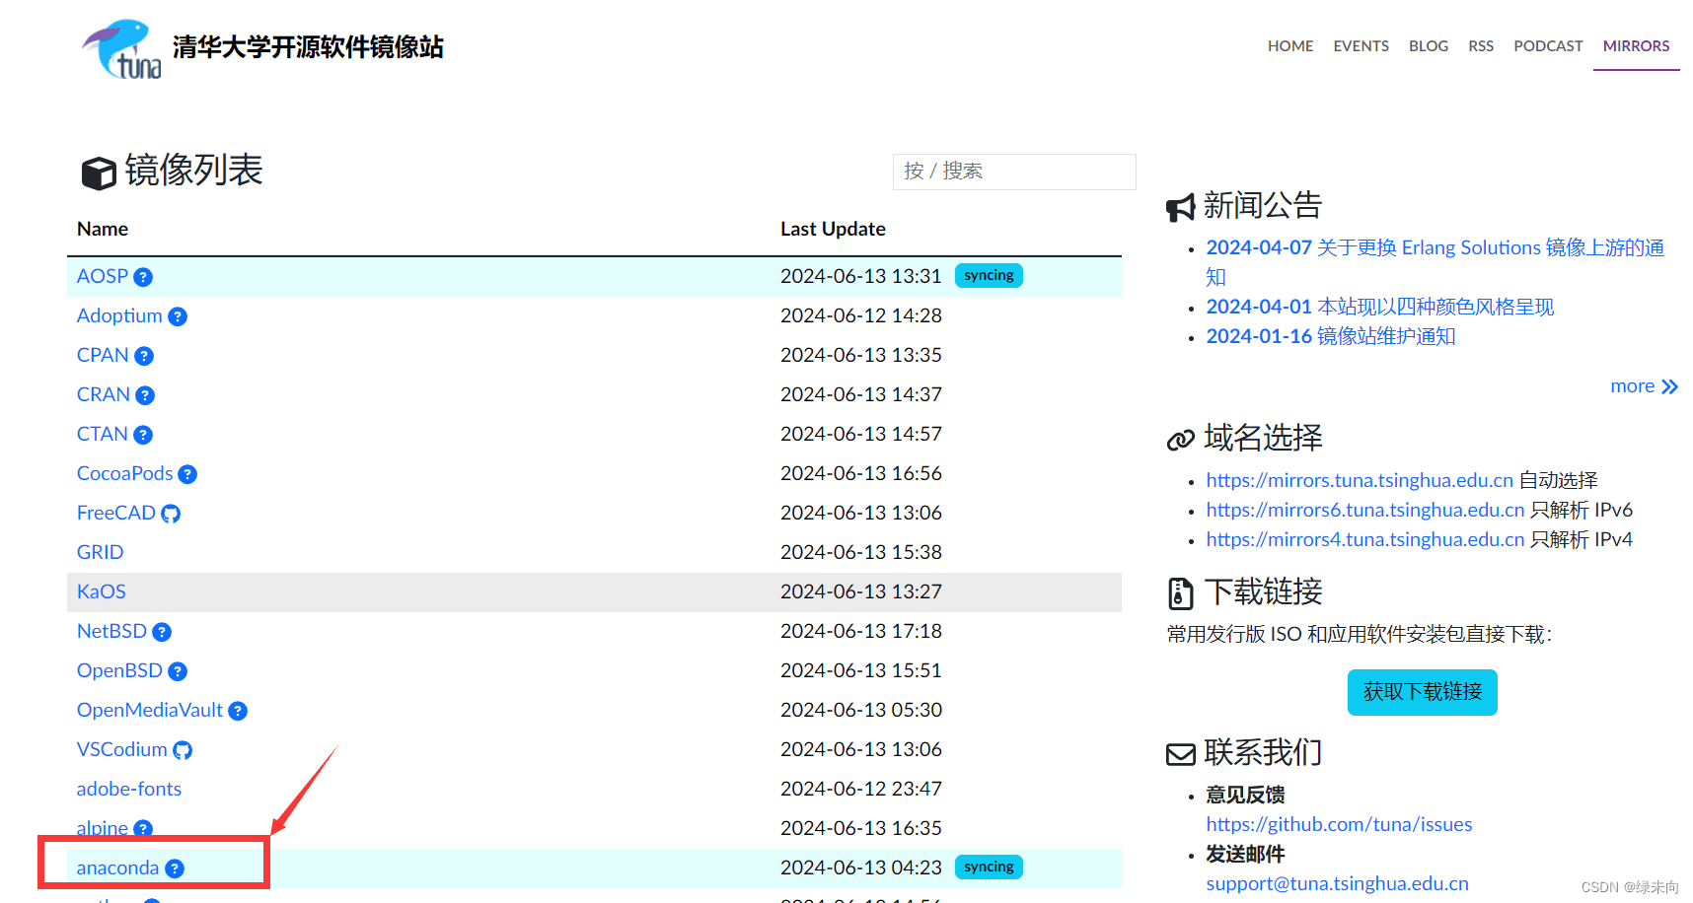The image size is (1693, 903).
Task: Open help icon next to anaconda
Action: coord(175,868)
